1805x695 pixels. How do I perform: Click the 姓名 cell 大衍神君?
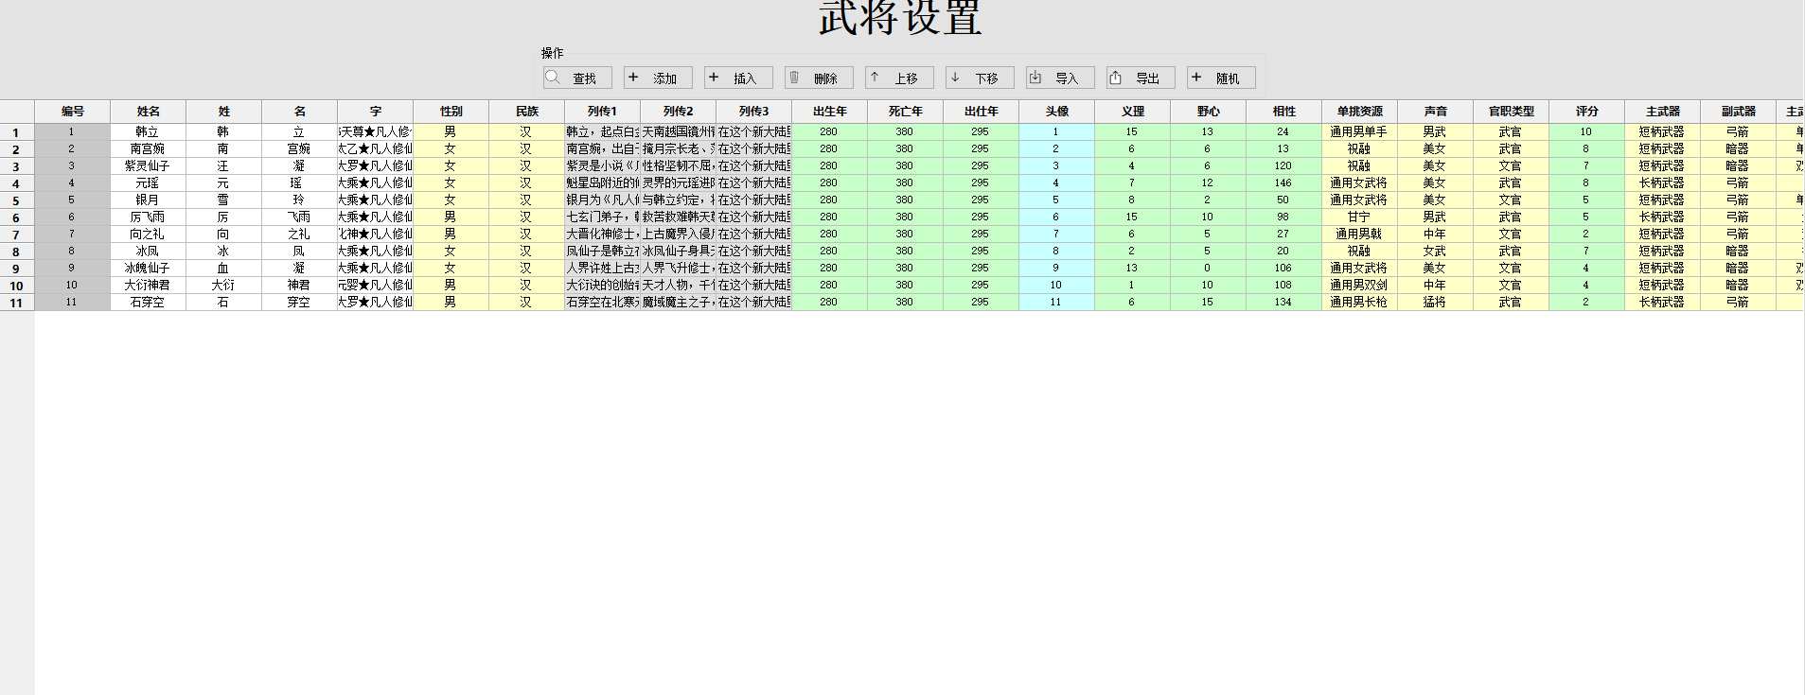point(149,286)
